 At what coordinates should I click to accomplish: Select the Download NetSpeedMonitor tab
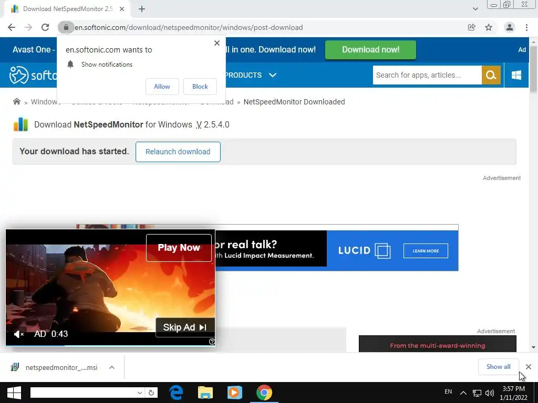[67, 9]
